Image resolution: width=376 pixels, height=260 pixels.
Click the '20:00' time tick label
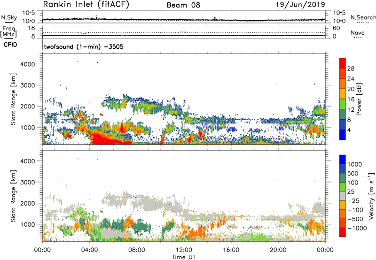[x=278, y=250]
